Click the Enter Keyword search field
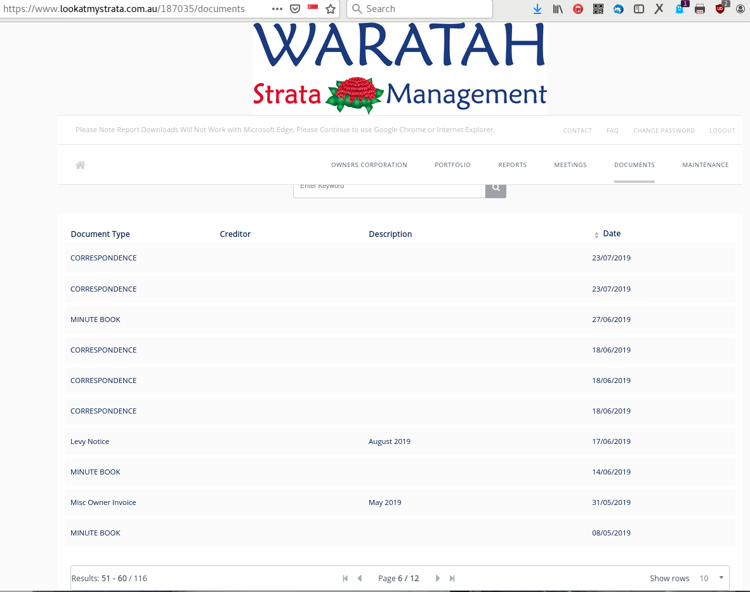The width and height of the screenshot is (750, 592). [x=389, y=189]
